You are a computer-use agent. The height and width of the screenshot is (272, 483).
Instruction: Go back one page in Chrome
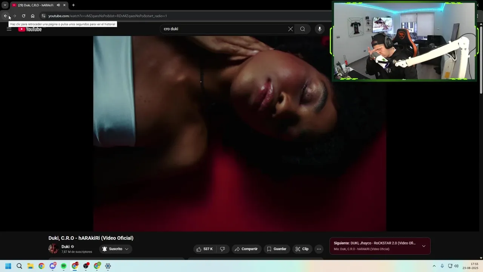click(6, 16)
